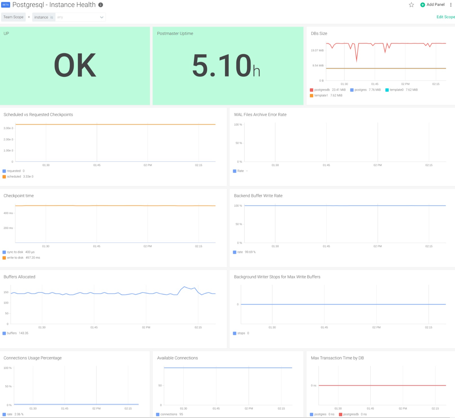This screenshot has width=455, height=418.
Task: Click the Team Scope button
Action: tap(13, 17)
